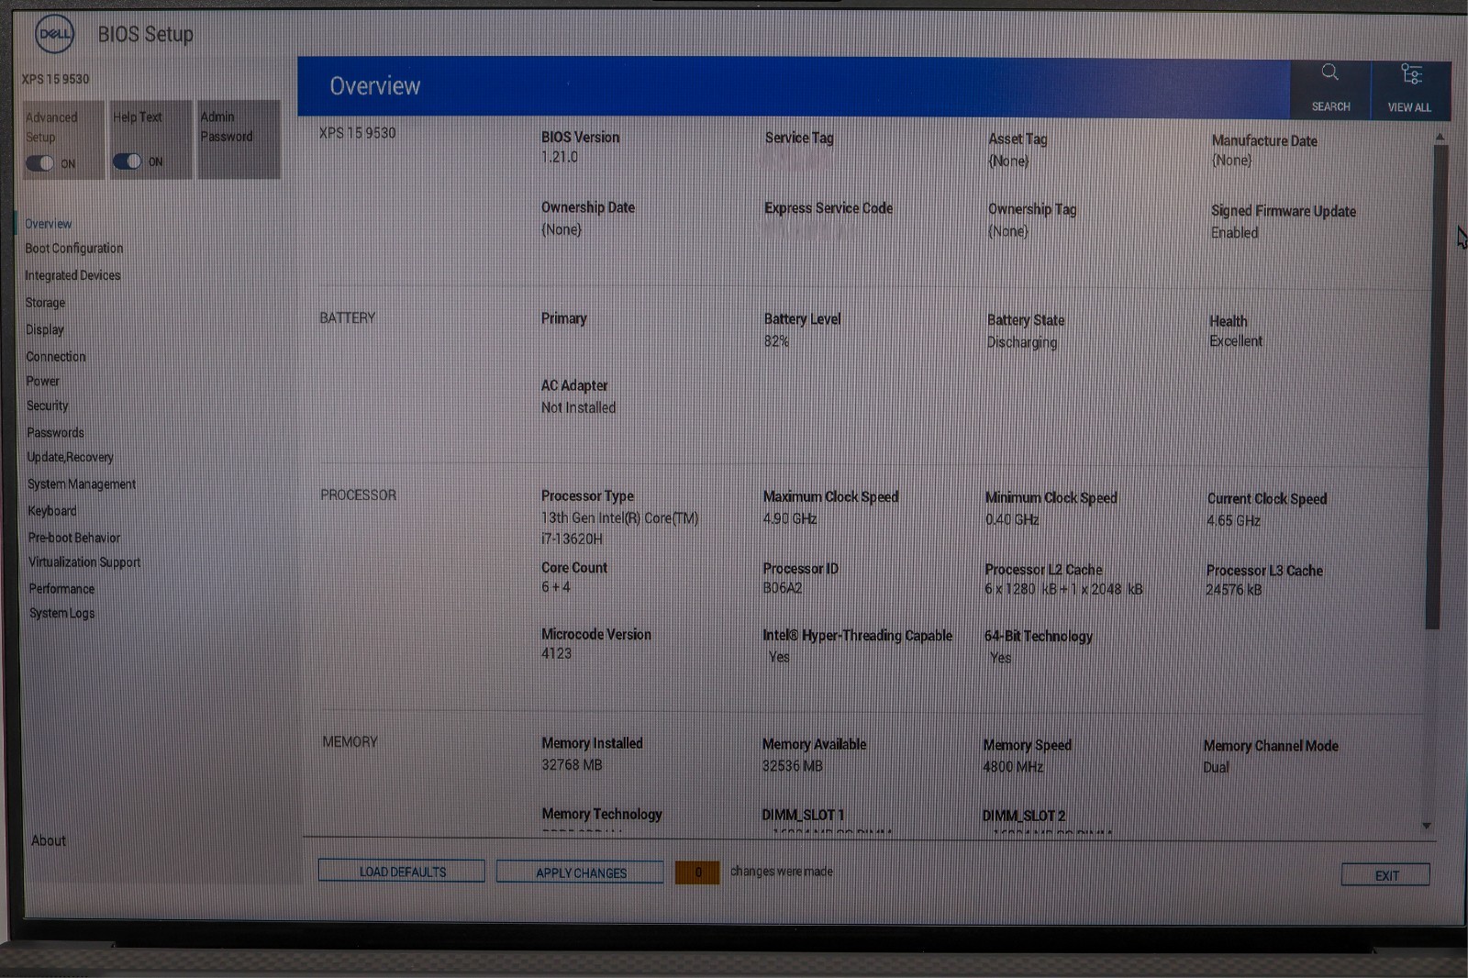
Task: Click the AC Adapter Not Installed text
Action: [x=578, y=408]
